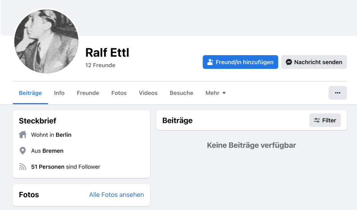Screen dimensions: 357x210
Task: Switch to the Info tab
Action: tap(59, 93)
